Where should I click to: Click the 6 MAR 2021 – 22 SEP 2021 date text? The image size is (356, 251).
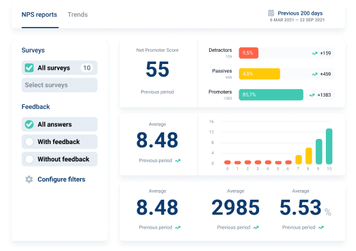pos(297,20)
